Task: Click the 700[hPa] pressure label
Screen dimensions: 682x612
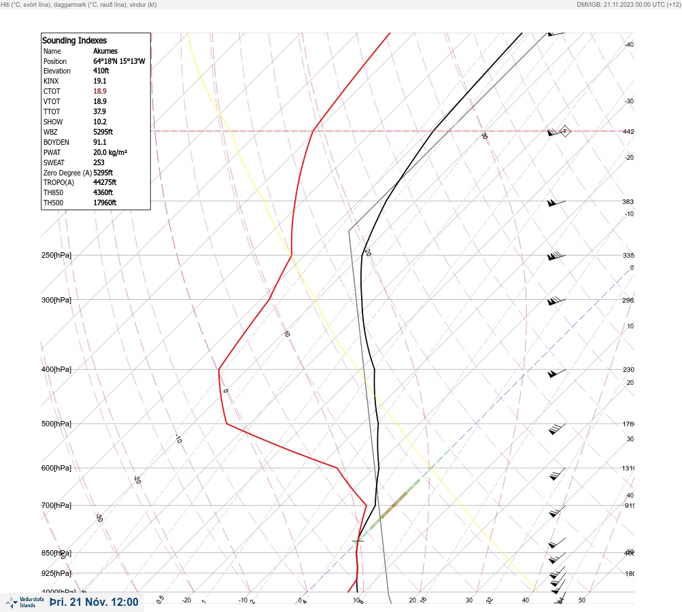Action: [x=56, y=505]
